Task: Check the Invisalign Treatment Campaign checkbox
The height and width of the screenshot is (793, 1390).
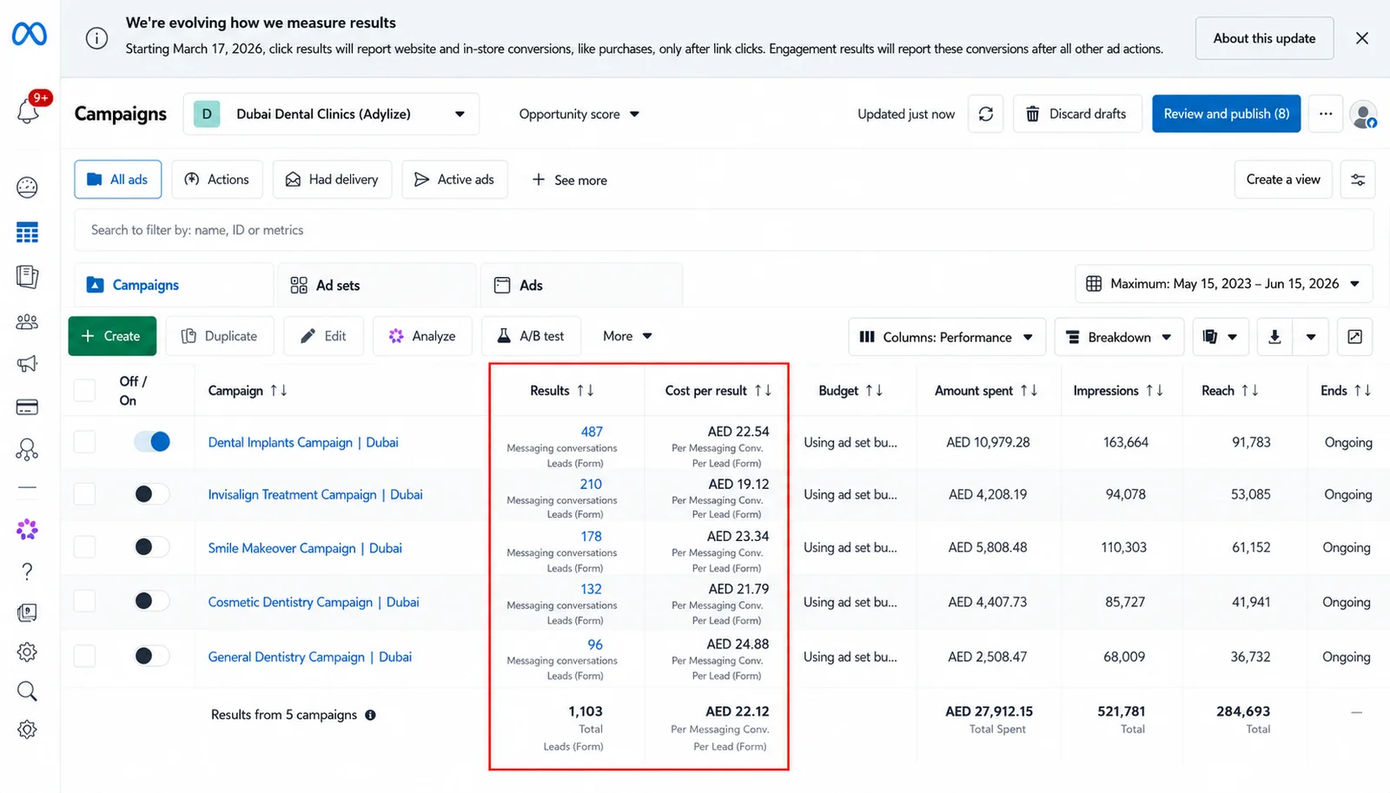Action: click(x=84, y=494)
